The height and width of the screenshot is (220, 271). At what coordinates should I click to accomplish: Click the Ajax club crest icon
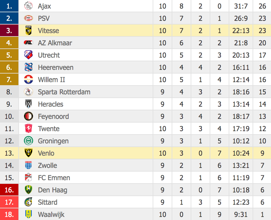point(28,6)
